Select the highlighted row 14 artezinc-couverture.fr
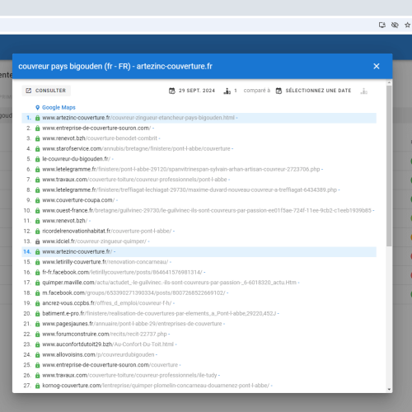Screen dimensions: 412x412 pos(199,252)
